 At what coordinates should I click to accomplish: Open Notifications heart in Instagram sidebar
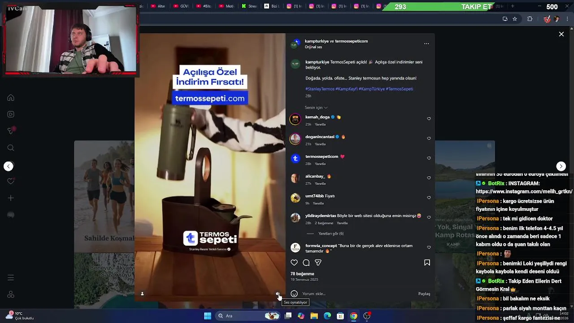[11, 181]
